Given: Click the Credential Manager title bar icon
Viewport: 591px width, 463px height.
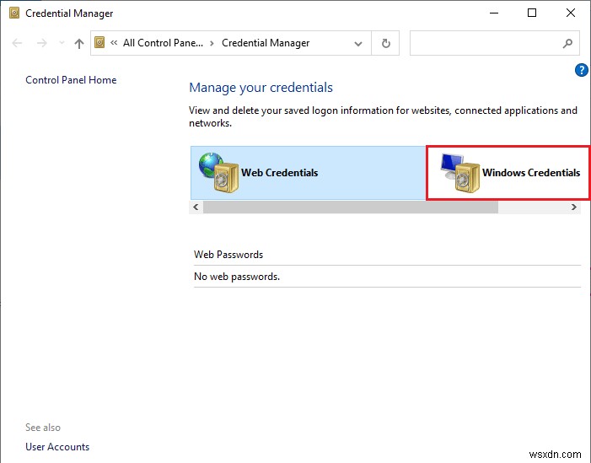Looking at the screenshot, I should (x=14, y=13).
